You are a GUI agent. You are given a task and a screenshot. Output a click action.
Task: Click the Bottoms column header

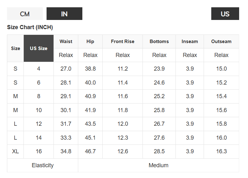(x=159, y=41)
